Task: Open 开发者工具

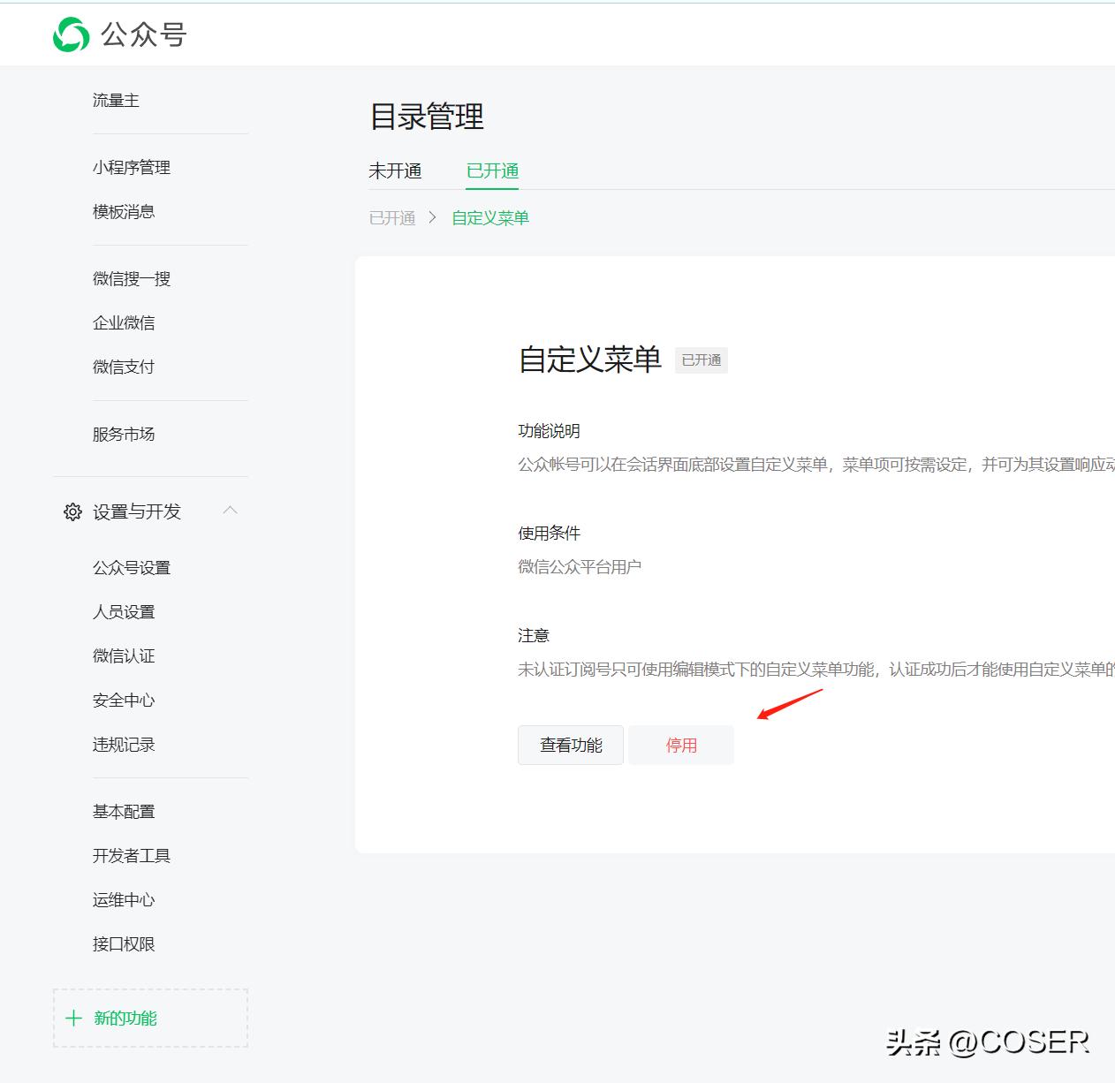Action: (132, 855)
